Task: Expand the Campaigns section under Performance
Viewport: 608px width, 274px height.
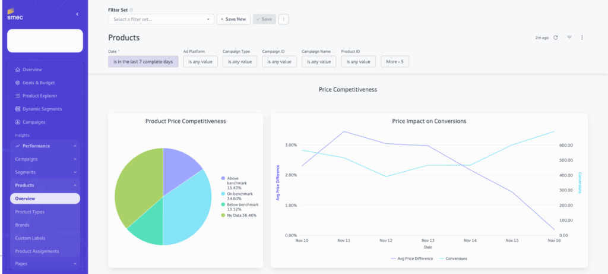Action: (75, 159)
